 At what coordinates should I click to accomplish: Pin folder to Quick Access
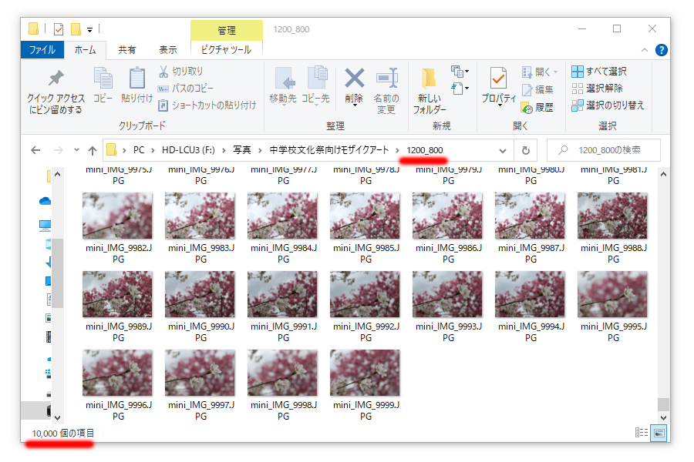[x=56, y=92]
